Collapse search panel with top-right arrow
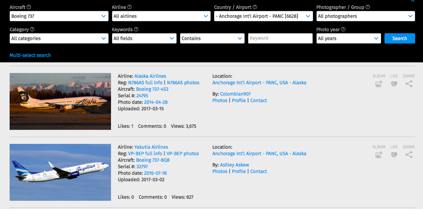This screenshot has height=209, width=423. [413, 1]
